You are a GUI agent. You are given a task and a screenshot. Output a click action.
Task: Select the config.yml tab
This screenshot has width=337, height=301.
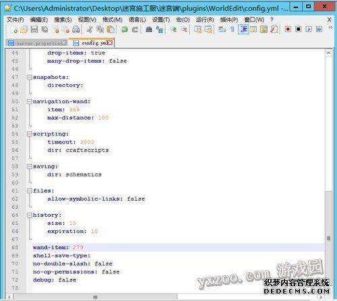pyautogui.click(x=92, y=42)
